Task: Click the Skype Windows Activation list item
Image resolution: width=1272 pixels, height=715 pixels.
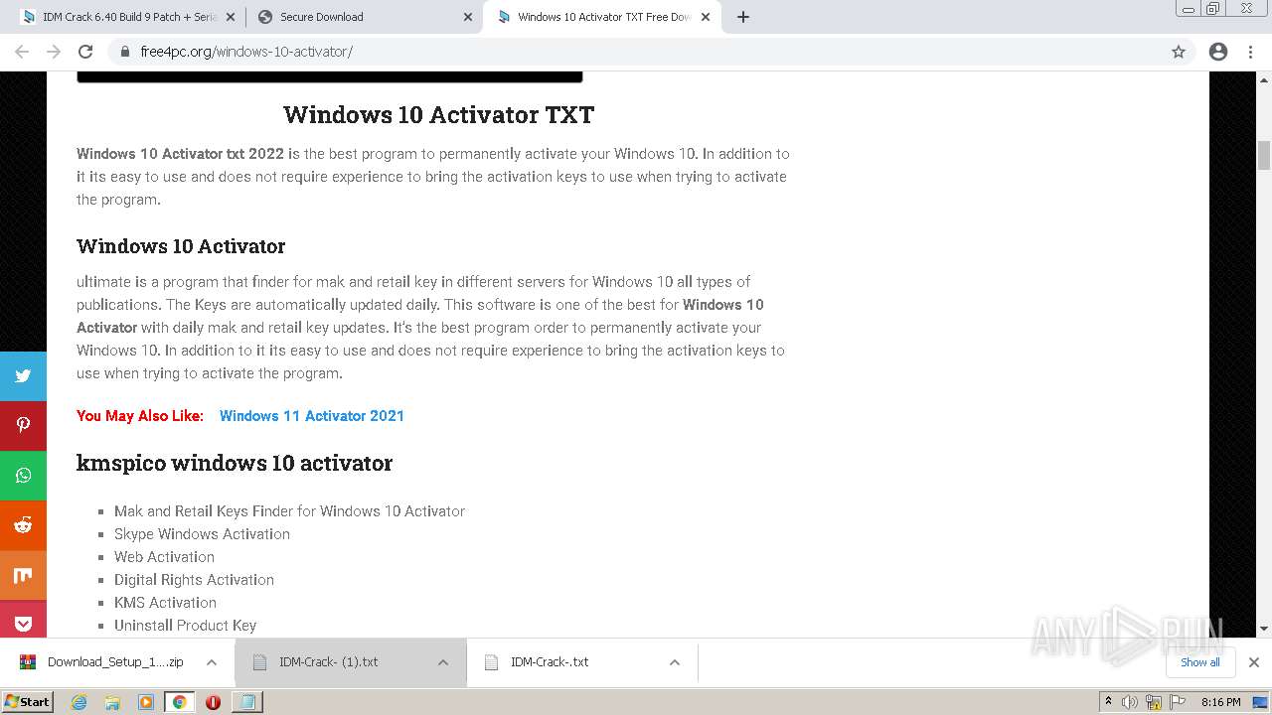Action: tap(202, 534)
